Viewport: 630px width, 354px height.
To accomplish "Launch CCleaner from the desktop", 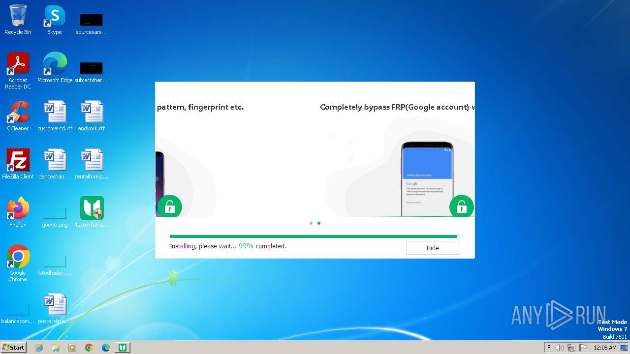I will (18, 116).
